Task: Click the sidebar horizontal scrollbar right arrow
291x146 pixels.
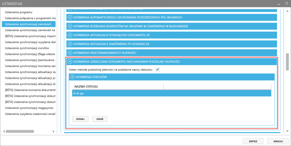Action: [x=53, y=132]
